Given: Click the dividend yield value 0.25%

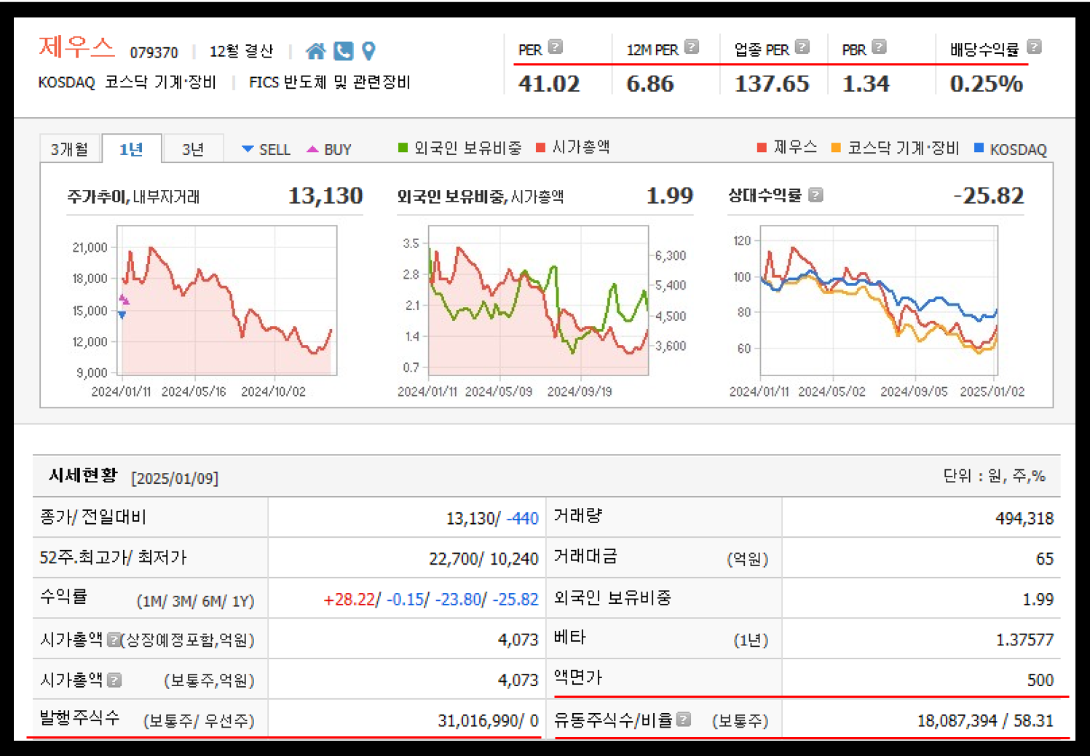Looking at the screenshot, I should click(x=986, y=84).
